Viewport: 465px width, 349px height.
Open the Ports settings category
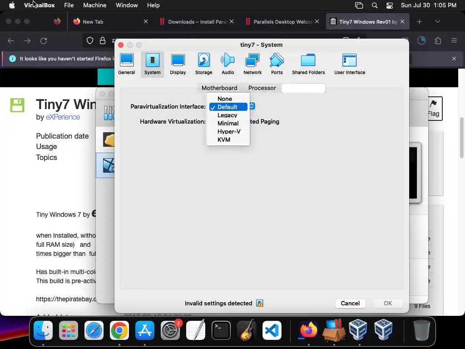tap(277, 64)
